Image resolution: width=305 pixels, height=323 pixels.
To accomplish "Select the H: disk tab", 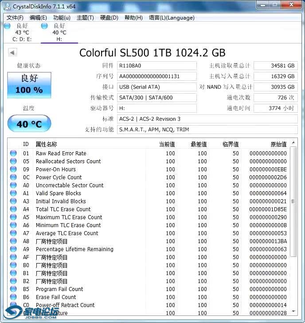I will (x=59, y=32).
